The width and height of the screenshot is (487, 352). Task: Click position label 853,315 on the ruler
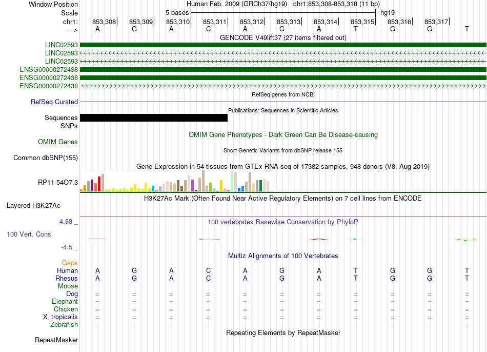tap(362, 22)
